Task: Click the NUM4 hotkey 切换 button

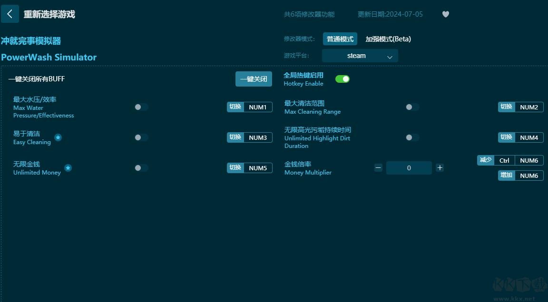Action: pyautogui.click(x=506, y=137)
